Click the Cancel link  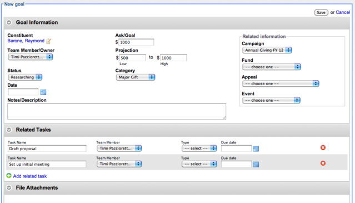tap(343, 12)
